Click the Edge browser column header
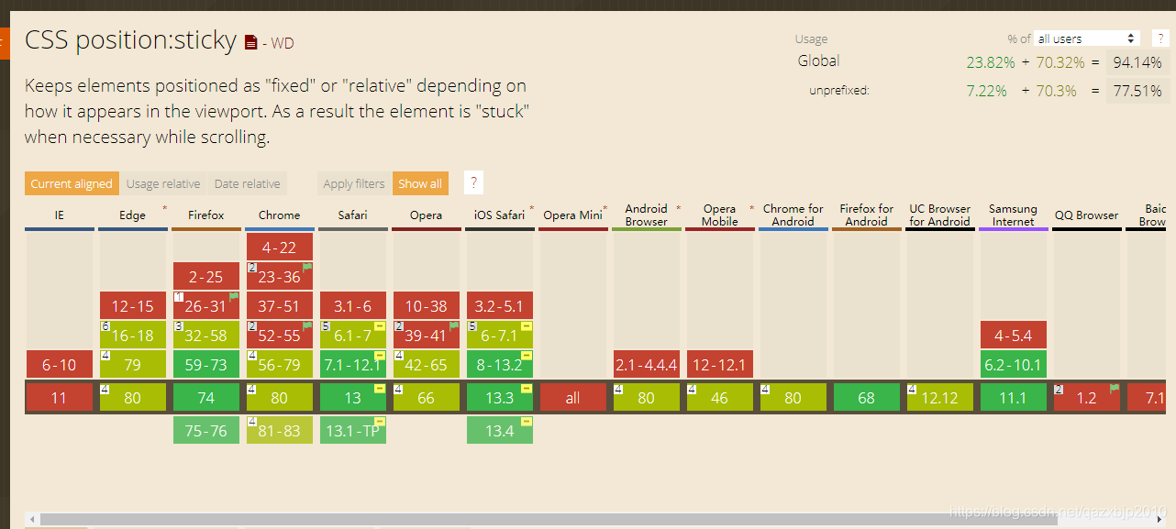Viewport: 1176px width, 529px height. click(x=132, y=215)
